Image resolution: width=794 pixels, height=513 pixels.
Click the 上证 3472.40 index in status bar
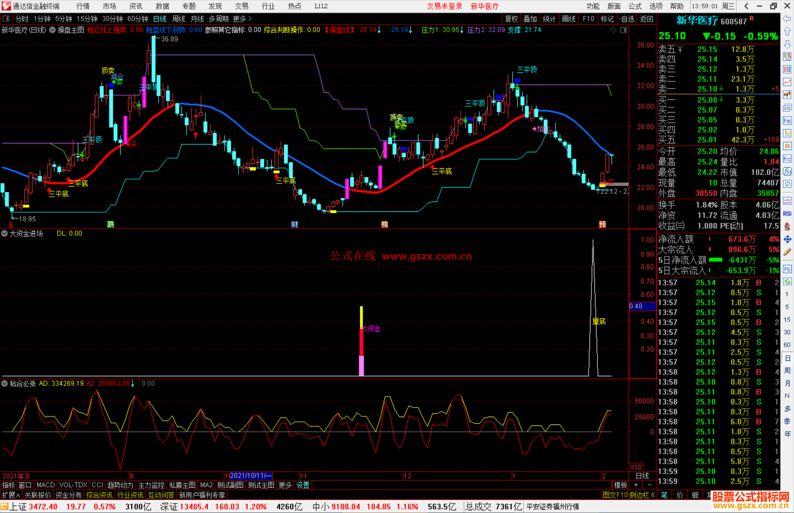pos(33,507)
